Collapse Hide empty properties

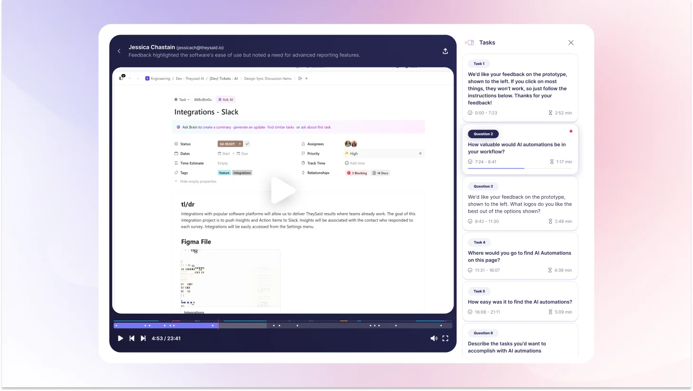point(195,181)
